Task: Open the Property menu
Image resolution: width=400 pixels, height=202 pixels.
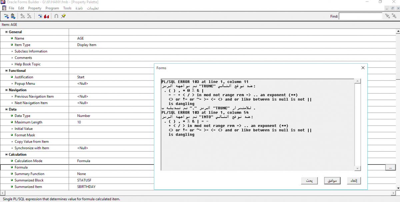Action: (x=35, y=8)
